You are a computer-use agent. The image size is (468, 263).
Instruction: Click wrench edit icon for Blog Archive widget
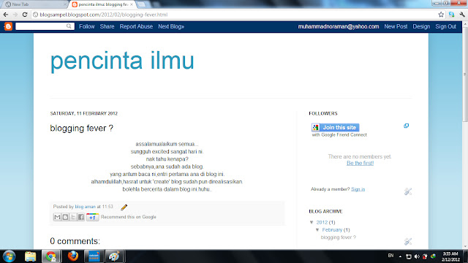[x=408, y=241]
